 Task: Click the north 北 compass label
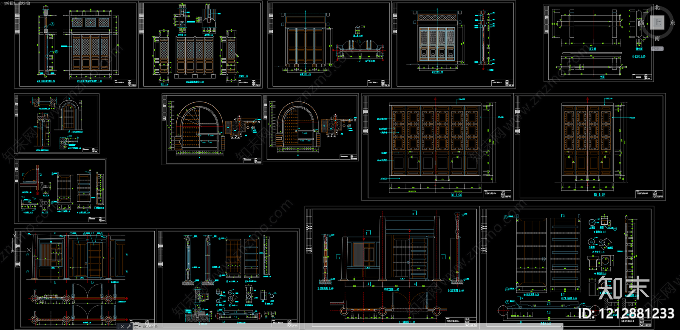(657, 7)
